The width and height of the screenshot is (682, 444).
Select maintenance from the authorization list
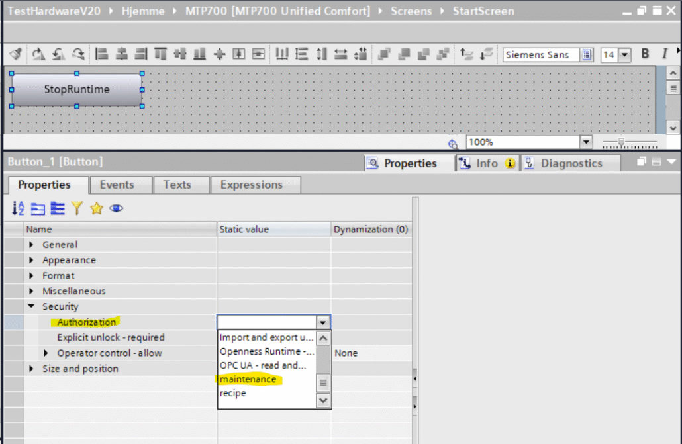[x=248, y=380]
